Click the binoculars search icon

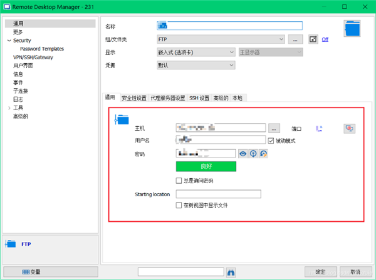click(x=231, y=272)
